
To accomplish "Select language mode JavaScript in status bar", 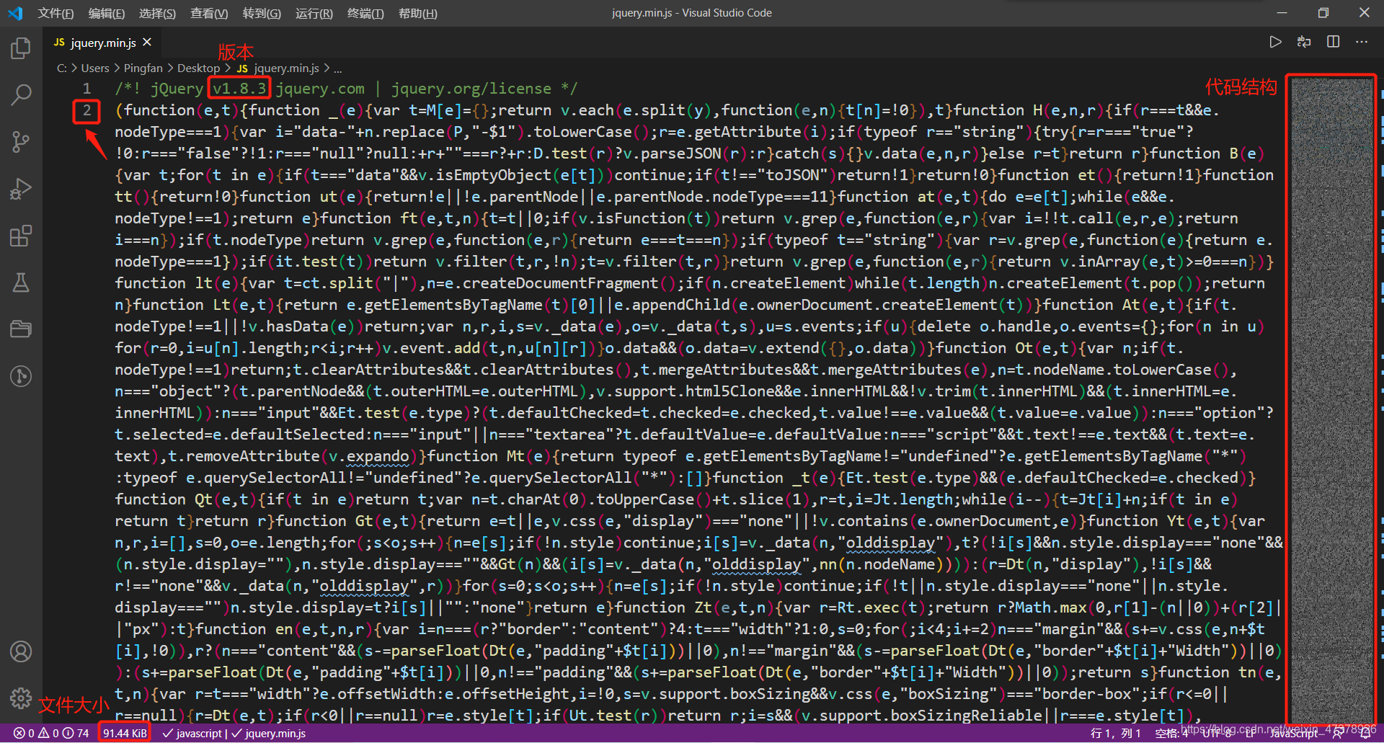I will pos(1295,733).
